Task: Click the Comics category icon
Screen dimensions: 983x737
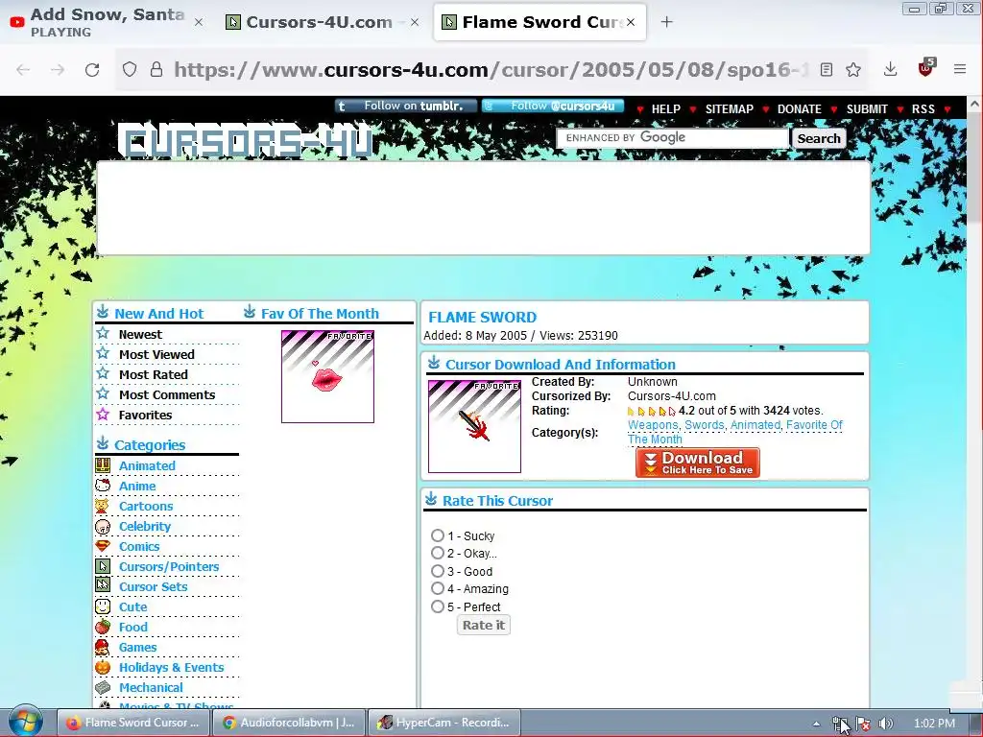Action: point(103,546)
